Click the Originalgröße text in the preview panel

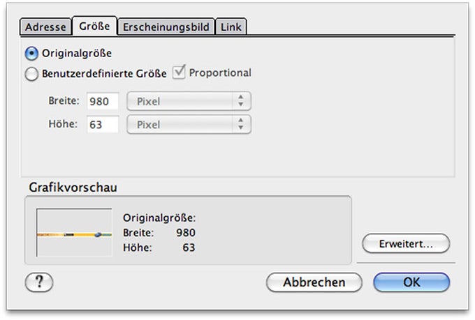point(159,218)
